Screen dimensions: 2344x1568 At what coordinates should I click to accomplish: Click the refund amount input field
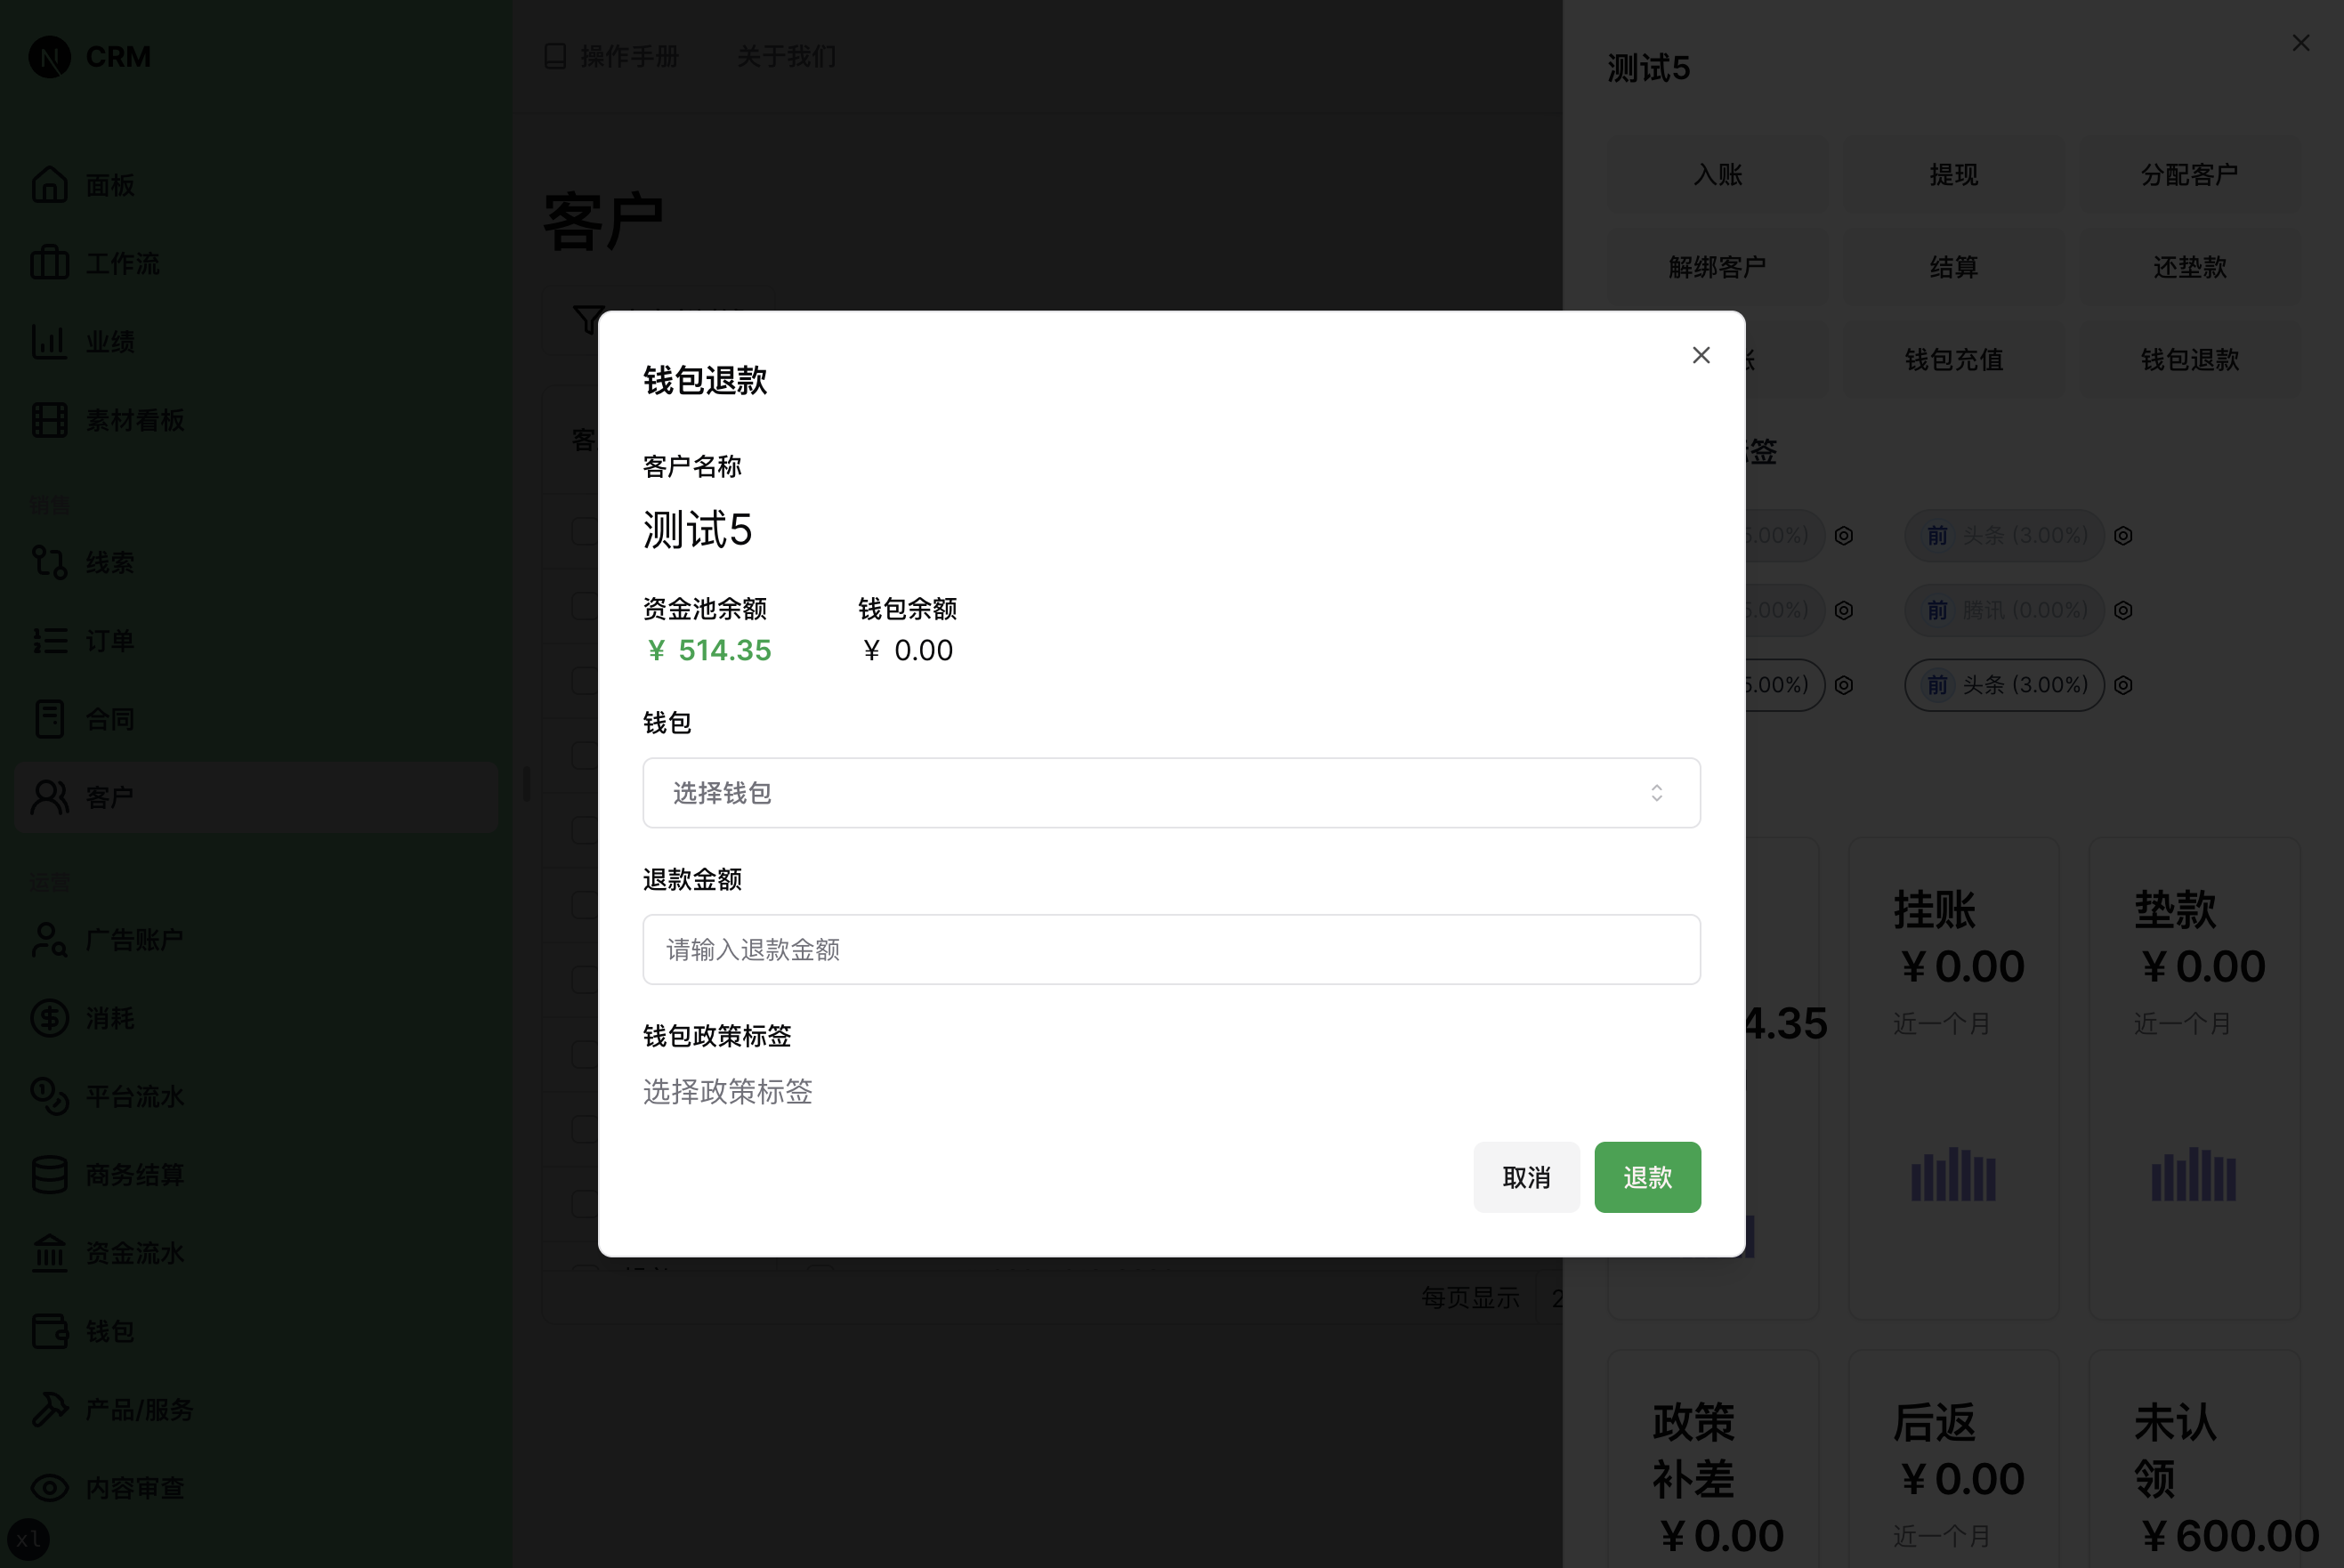point(1170,949)
